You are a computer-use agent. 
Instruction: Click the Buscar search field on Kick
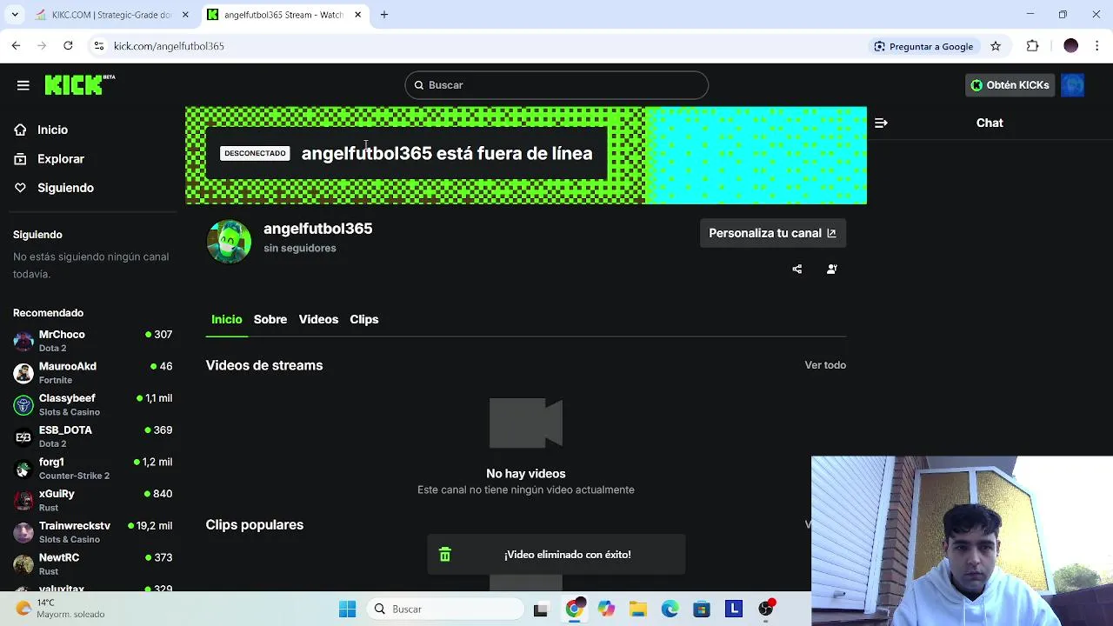pyautogui.click(x=556, y=85)
